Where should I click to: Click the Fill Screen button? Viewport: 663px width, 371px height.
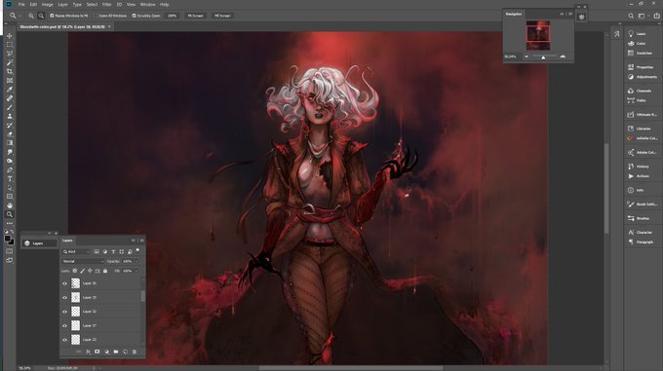coord(222,16)
